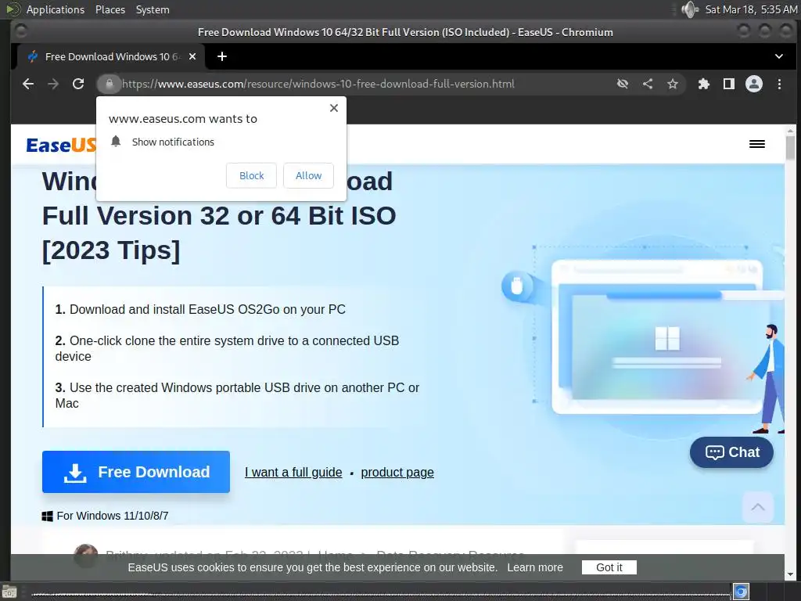Block notifications from easeus.com
Screen dimensions: 801x601
[251, 175]
